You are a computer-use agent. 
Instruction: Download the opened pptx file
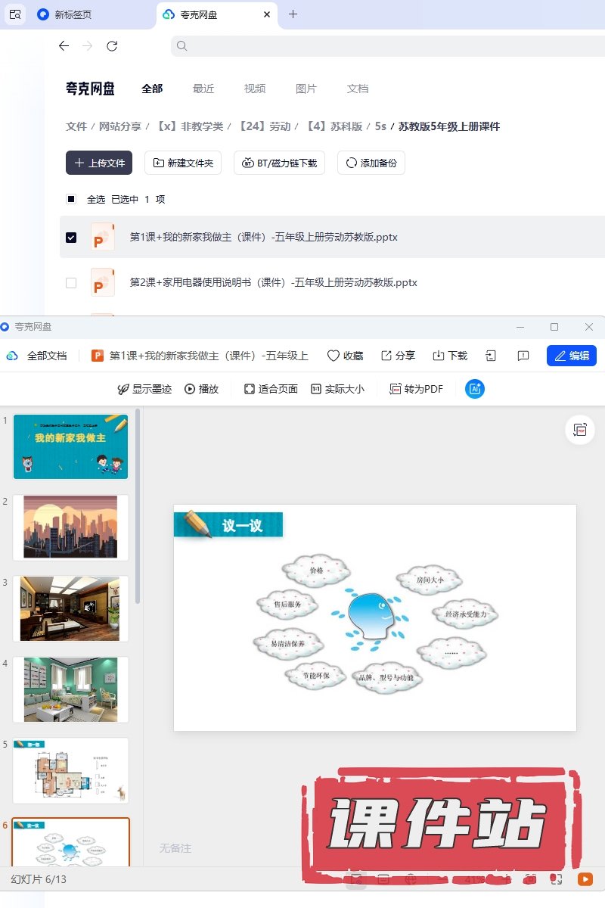[x=450, y=356]
